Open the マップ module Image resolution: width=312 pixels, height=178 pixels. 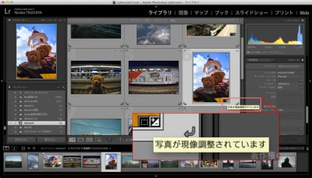[x=201, y=13]
